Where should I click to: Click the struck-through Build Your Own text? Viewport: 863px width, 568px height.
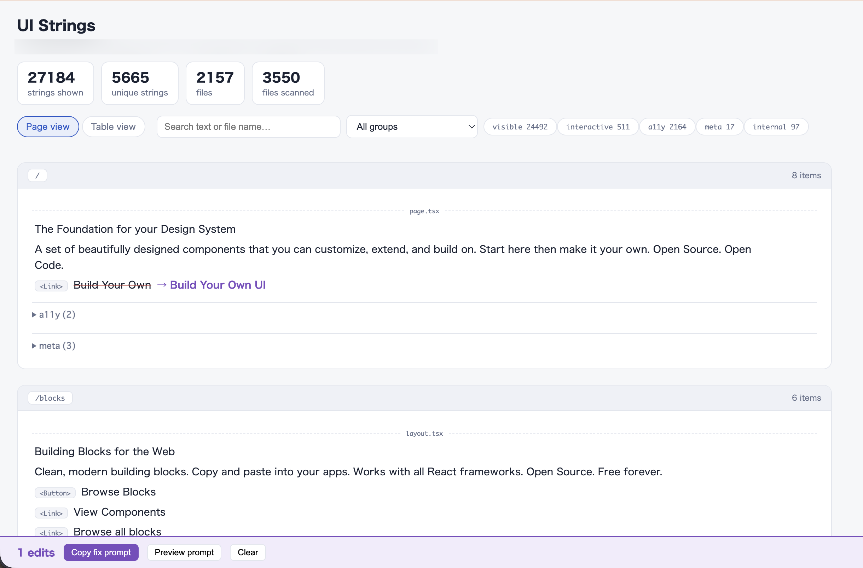coord(112,285)
